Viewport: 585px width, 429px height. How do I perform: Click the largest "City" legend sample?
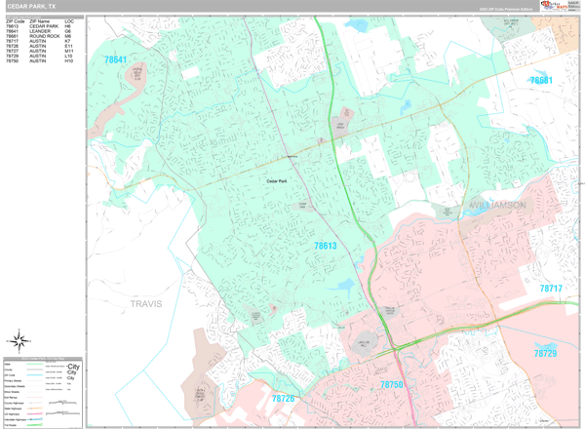point(73,367)
